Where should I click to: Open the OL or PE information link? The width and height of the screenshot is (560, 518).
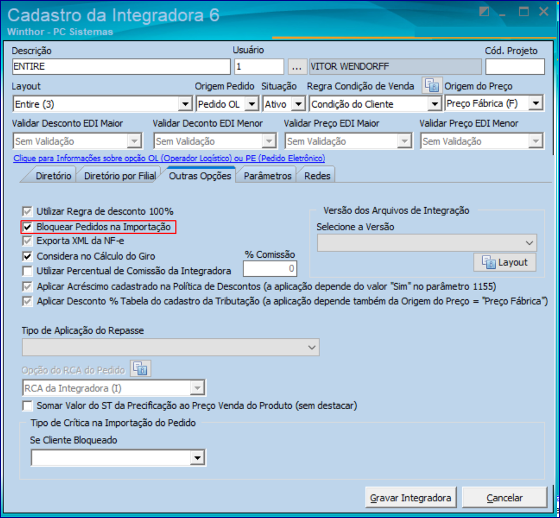pos(169,158)
